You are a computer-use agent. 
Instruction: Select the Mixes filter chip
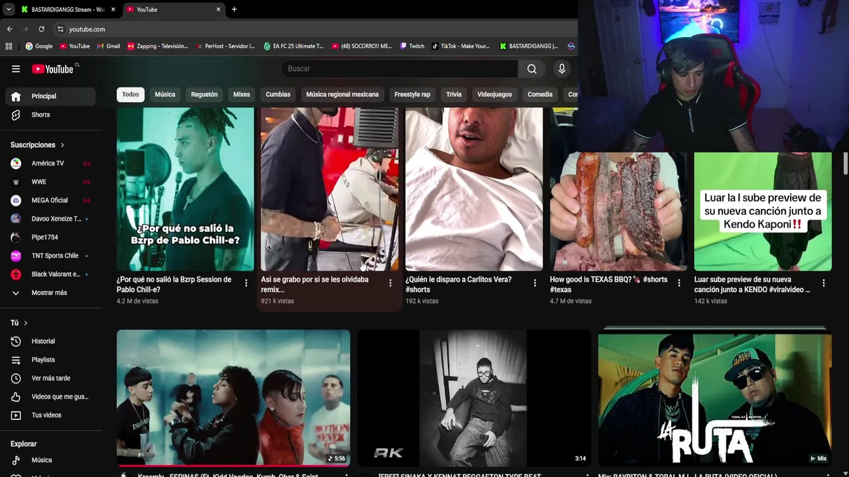(x=241, y=94)
